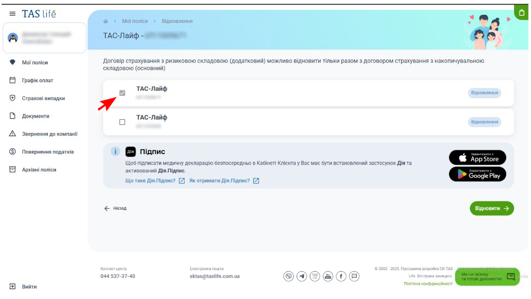Click the user avatar penguin icon
This screenshot has width=531, height=299.
(x=13, y=38)
